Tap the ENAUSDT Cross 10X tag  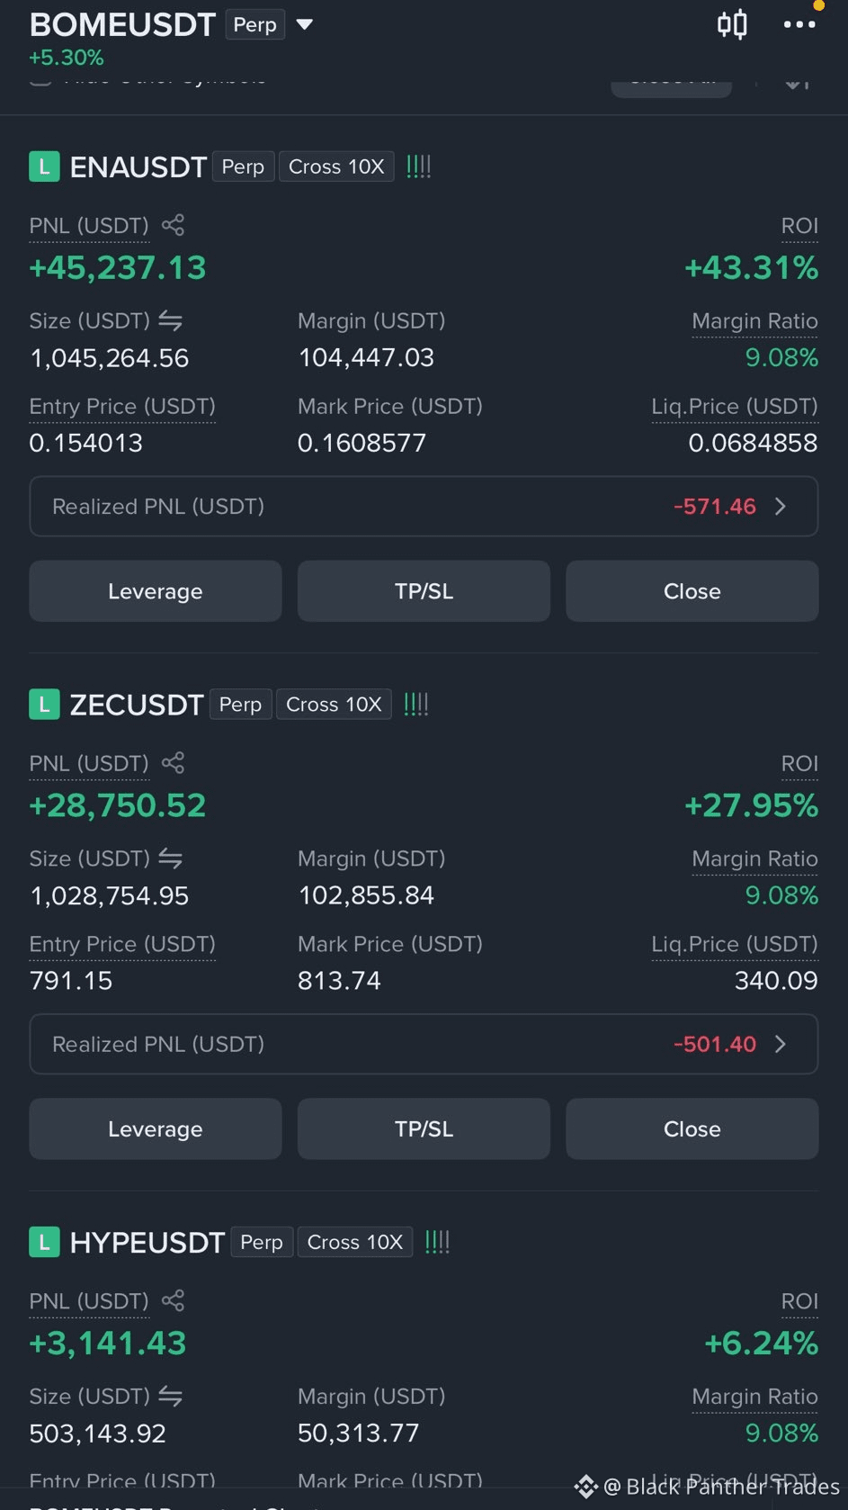coord(336,166)
